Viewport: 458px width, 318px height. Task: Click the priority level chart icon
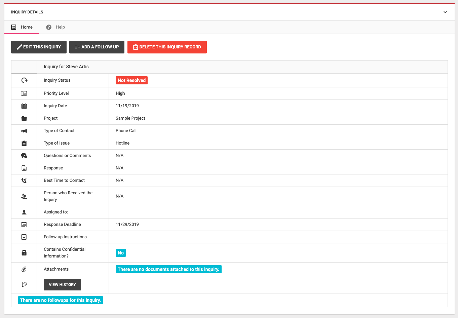coord(24,93)
